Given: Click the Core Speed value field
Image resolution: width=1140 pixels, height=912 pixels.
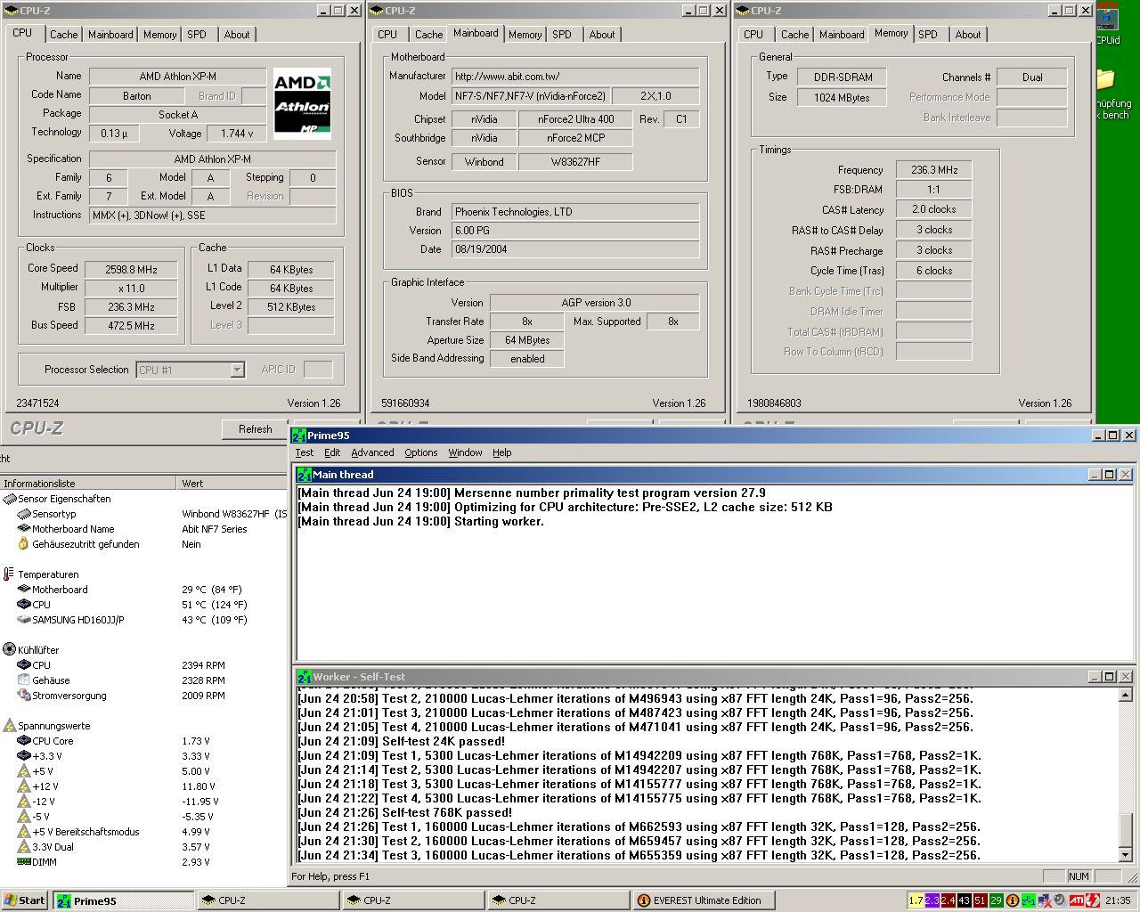Looking at the screenshot, I should pyautogui.click(x=131, y=269).
